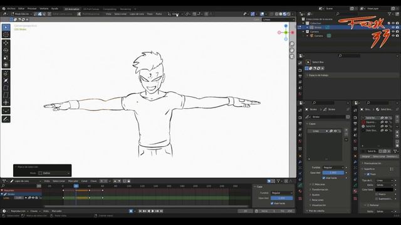Toggle visibility of Lines layer in Capas list

pos(335,131)
